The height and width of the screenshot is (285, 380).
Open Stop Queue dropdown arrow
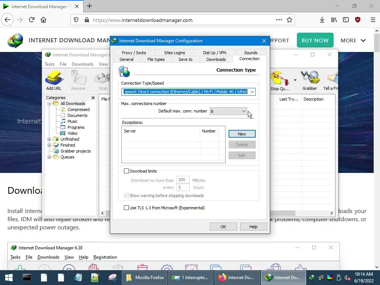click(x=295, y=80)
